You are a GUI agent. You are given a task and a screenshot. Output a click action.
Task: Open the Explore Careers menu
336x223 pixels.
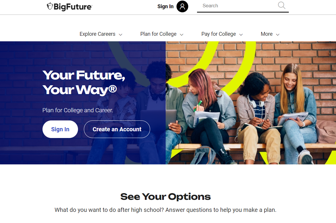(x=98, y=34)
